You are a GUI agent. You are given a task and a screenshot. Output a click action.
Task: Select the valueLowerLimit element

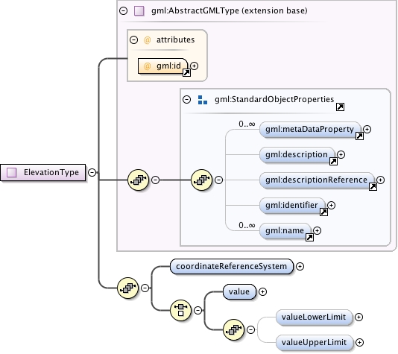coord(315,317)
